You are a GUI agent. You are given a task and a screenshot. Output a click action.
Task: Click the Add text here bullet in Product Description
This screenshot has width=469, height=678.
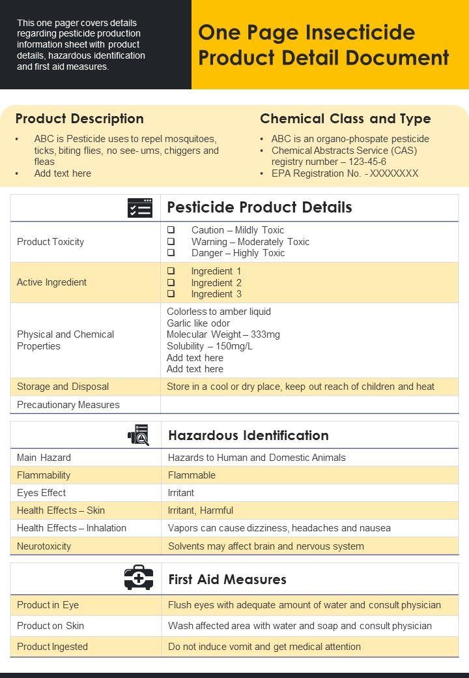pyautogui.click(x=63, y=173)
